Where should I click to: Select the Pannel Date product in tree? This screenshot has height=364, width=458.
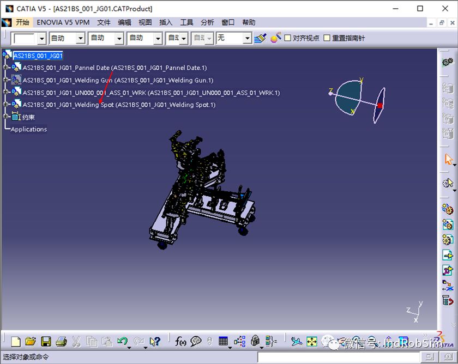[x=115, y=68]
